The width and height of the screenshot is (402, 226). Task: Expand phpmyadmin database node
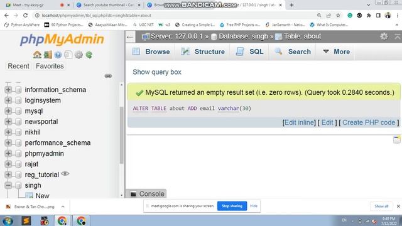tap(8, 153)
